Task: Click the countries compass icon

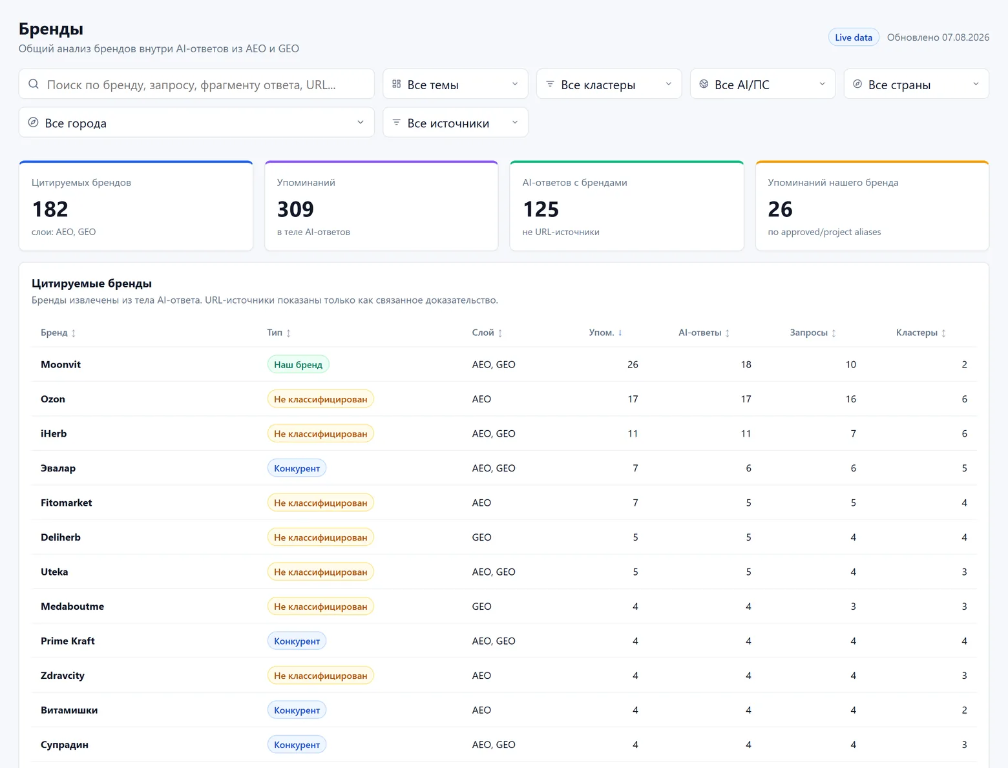Action: click(857, 84)
